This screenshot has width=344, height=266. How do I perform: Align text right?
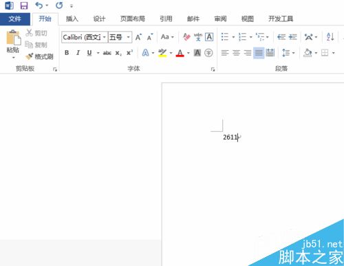tap(248, 53)
